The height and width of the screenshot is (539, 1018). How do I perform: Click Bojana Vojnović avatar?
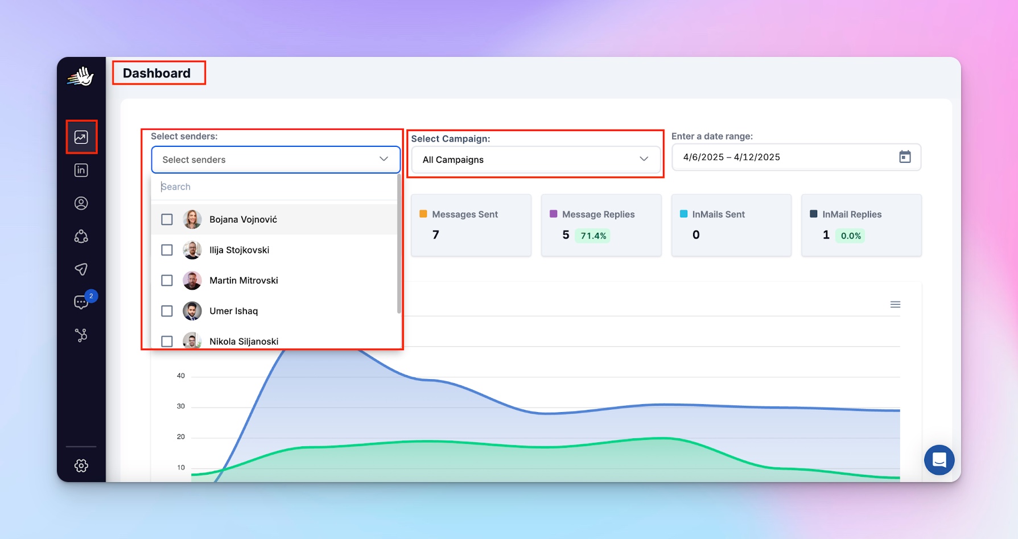click(192, 220)
